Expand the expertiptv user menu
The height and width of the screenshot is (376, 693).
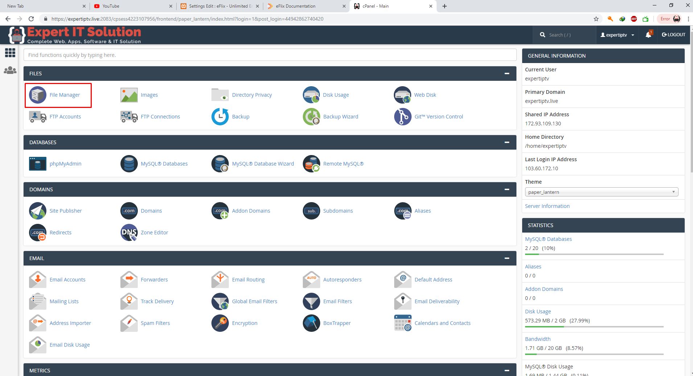[617, 35]
